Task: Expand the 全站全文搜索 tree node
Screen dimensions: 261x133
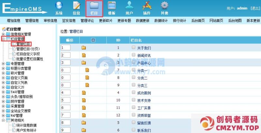Action: [3, 111]
